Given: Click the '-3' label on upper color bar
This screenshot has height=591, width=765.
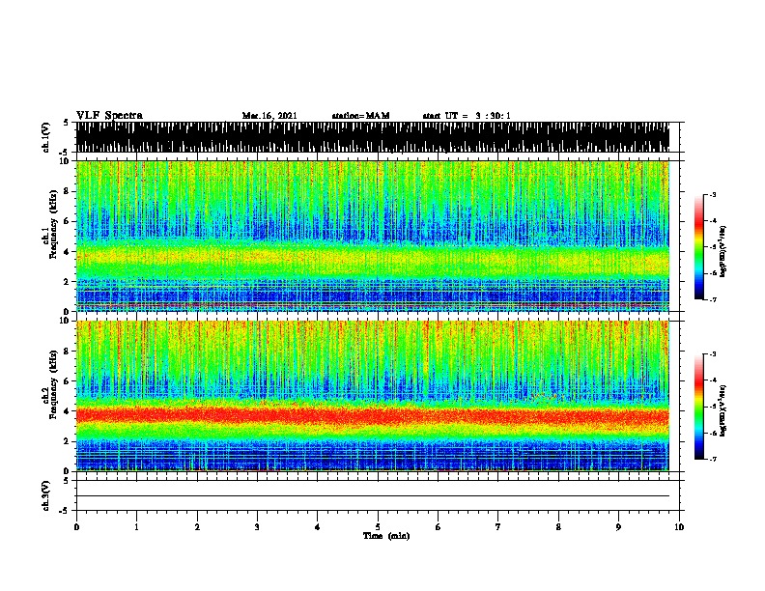Looking at the screenshot, I should pos(713,195).
